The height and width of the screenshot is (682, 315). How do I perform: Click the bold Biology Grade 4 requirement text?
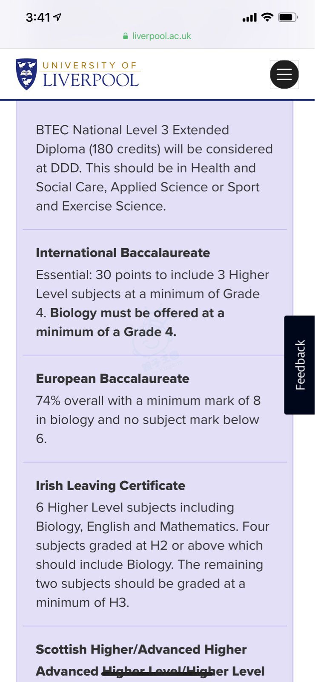(x=130, y=322)
